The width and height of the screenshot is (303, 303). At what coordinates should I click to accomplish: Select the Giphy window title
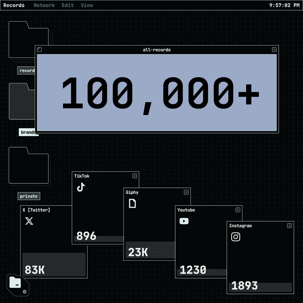pyautogui.click(x=132, y=192)
